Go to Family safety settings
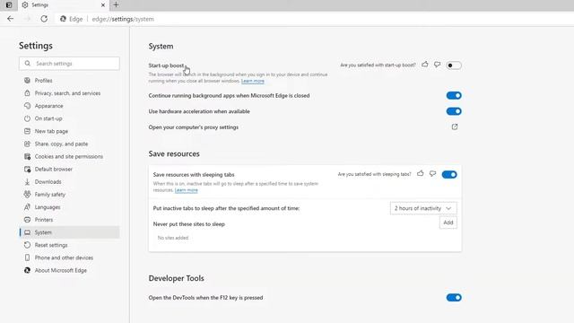574x323 pixels. [69, 195]
